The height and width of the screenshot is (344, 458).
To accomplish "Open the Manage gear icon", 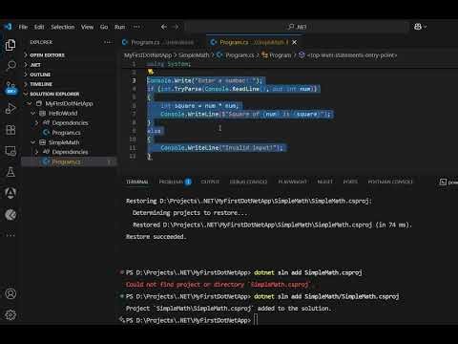I will point(10,315).
